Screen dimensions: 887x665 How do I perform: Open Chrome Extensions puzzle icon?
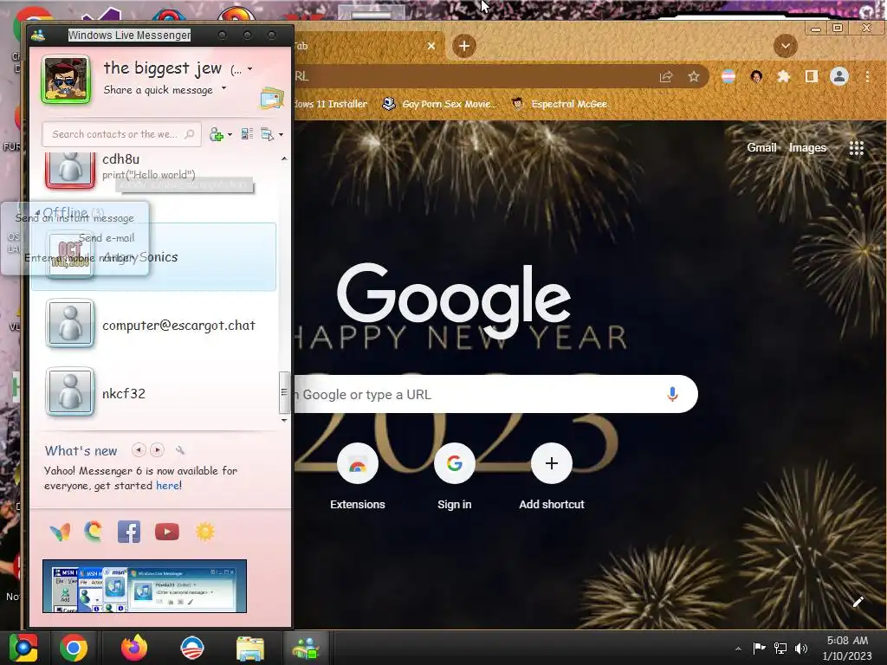click(x=783, y=76)
